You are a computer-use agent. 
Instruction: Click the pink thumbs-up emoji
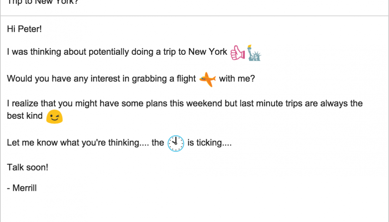[x=237, y=53]
